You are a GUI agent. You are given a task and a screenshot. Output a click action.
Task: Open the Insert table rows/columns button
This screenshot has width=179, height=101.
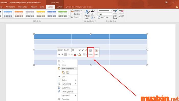click(x=91, y=52)
